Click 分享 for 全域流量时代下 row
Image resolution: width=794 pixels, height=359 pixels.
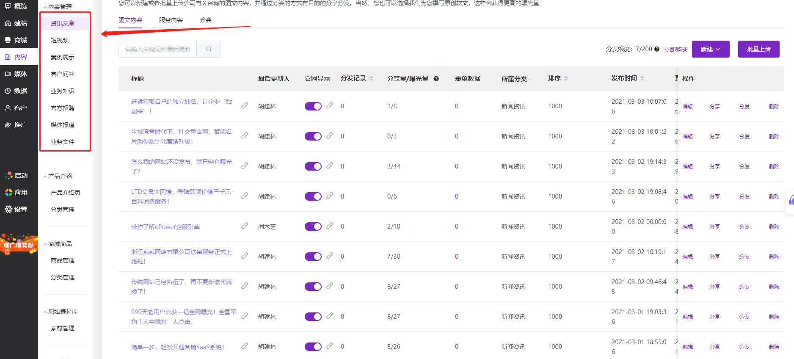[x=715, y=137]
